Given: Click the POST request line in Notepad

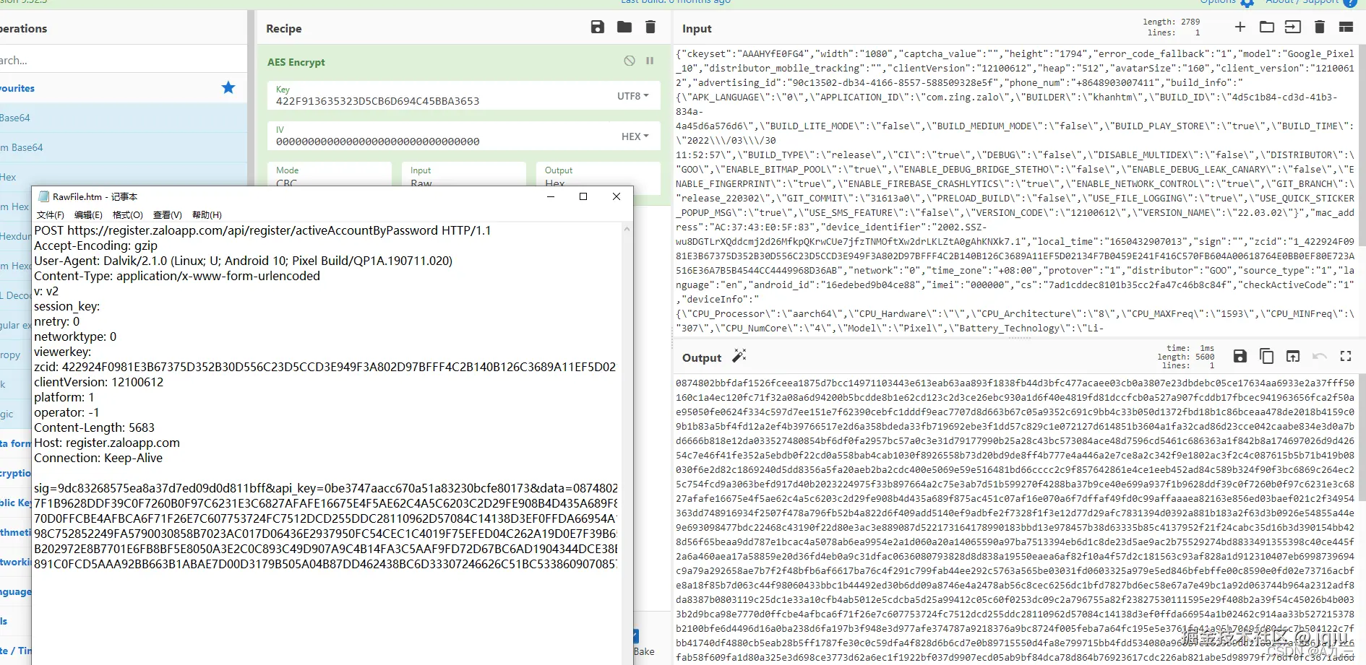Looking at the screenshot, I should [x=263, y=230].
